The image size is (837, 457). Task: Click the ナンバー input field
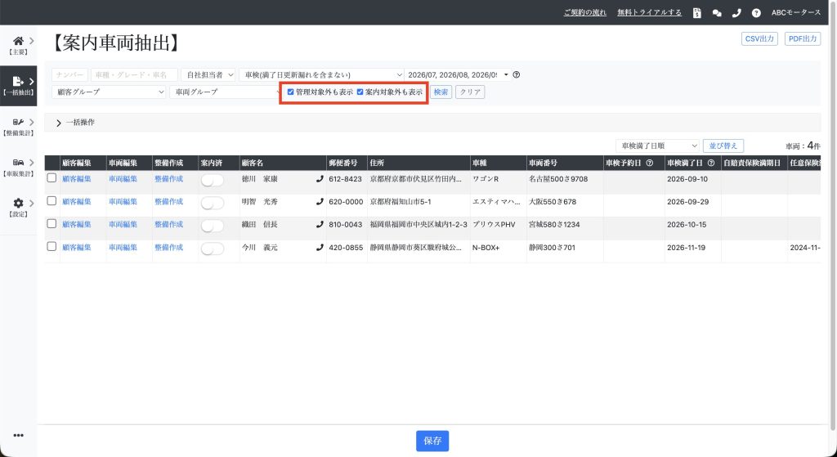pos(70,74)
